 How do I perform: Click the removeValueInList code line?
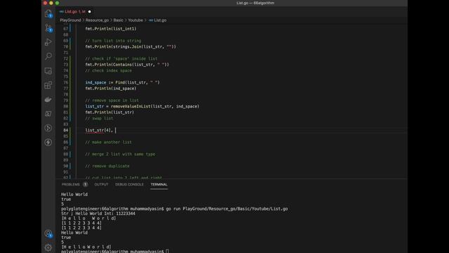(x=142, y=106)
